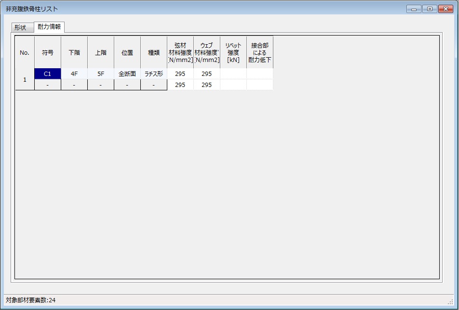Minimize the 非充腹鉄骨柱リスト window
Viewport: 459px width, 310px height.
point(414,9)
